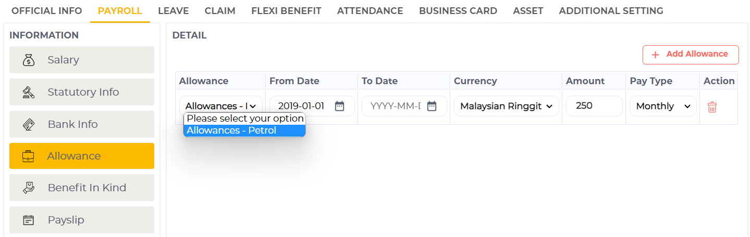This screenshot has height=237, width=750.
Task: Click the Benefit In Kind hand icon
Action: point(29,188)
